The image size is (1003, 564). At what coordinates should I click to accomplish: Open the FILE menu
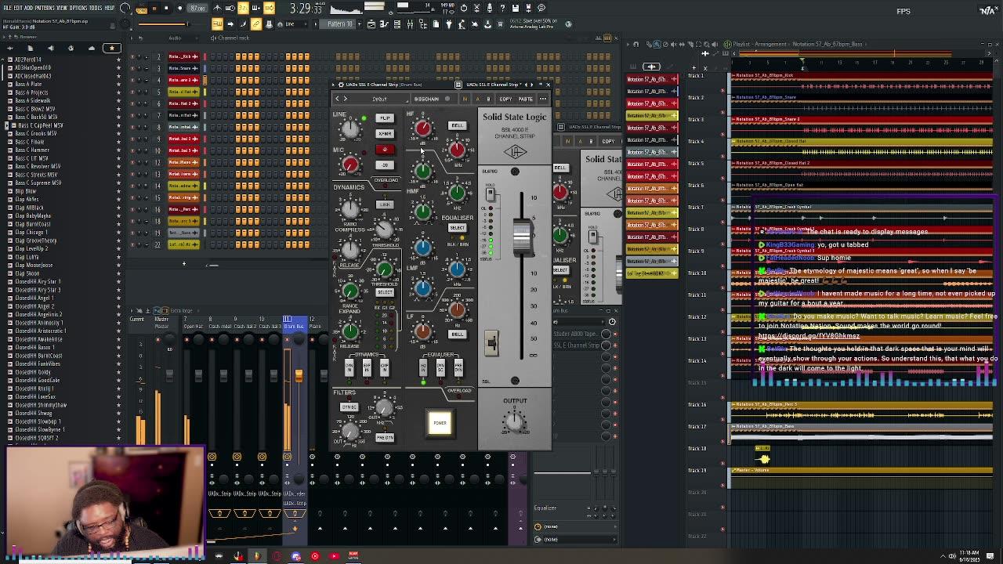[9, 8]
